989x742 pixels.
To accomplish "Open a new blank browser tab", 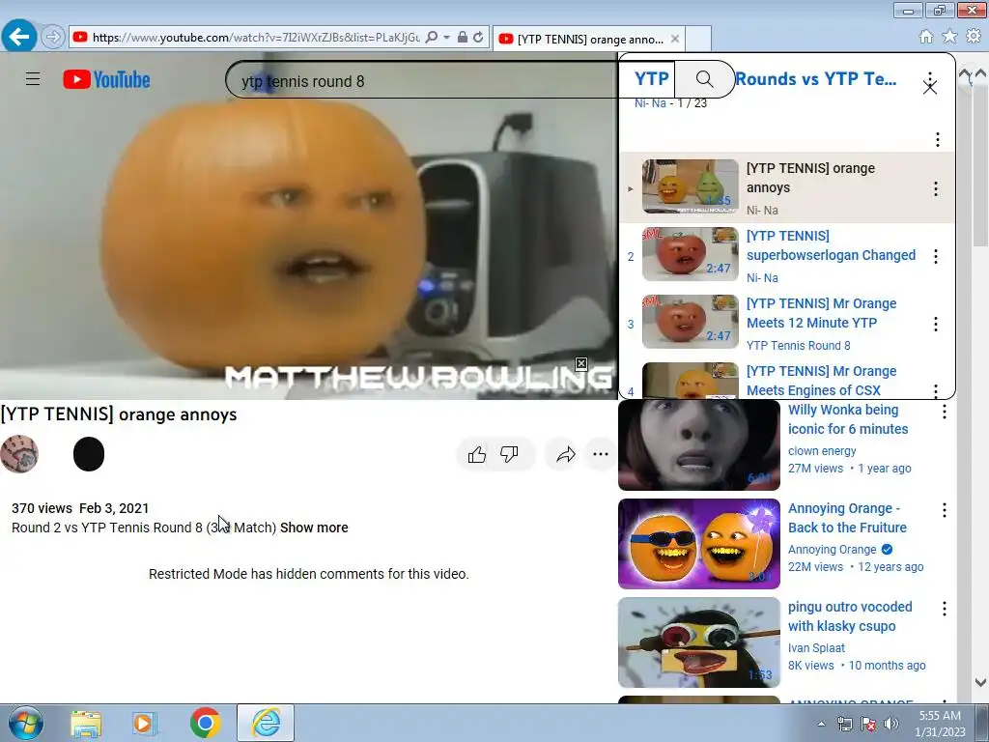I will click(x=698, y=39).
